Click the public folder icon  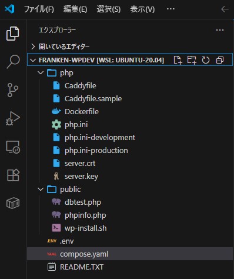(52, 190)
